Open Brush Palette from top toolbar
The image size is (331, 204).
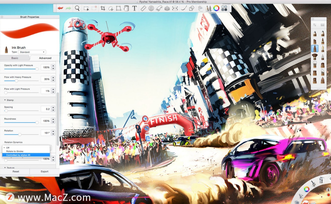pyautogui.click(x=208, y=8)
